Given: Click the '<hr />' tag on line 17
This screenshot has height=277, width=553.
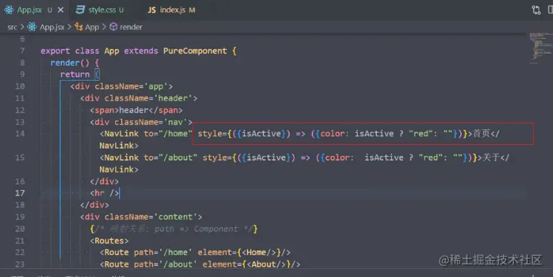Looking at the screenshot, I should (x=104, y=193).
